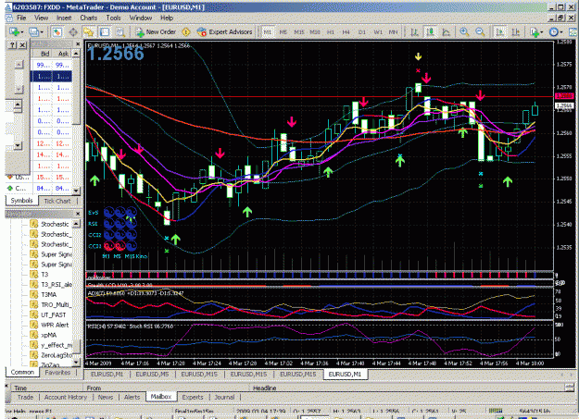Switch timeframe to H4

click(346, 32)
